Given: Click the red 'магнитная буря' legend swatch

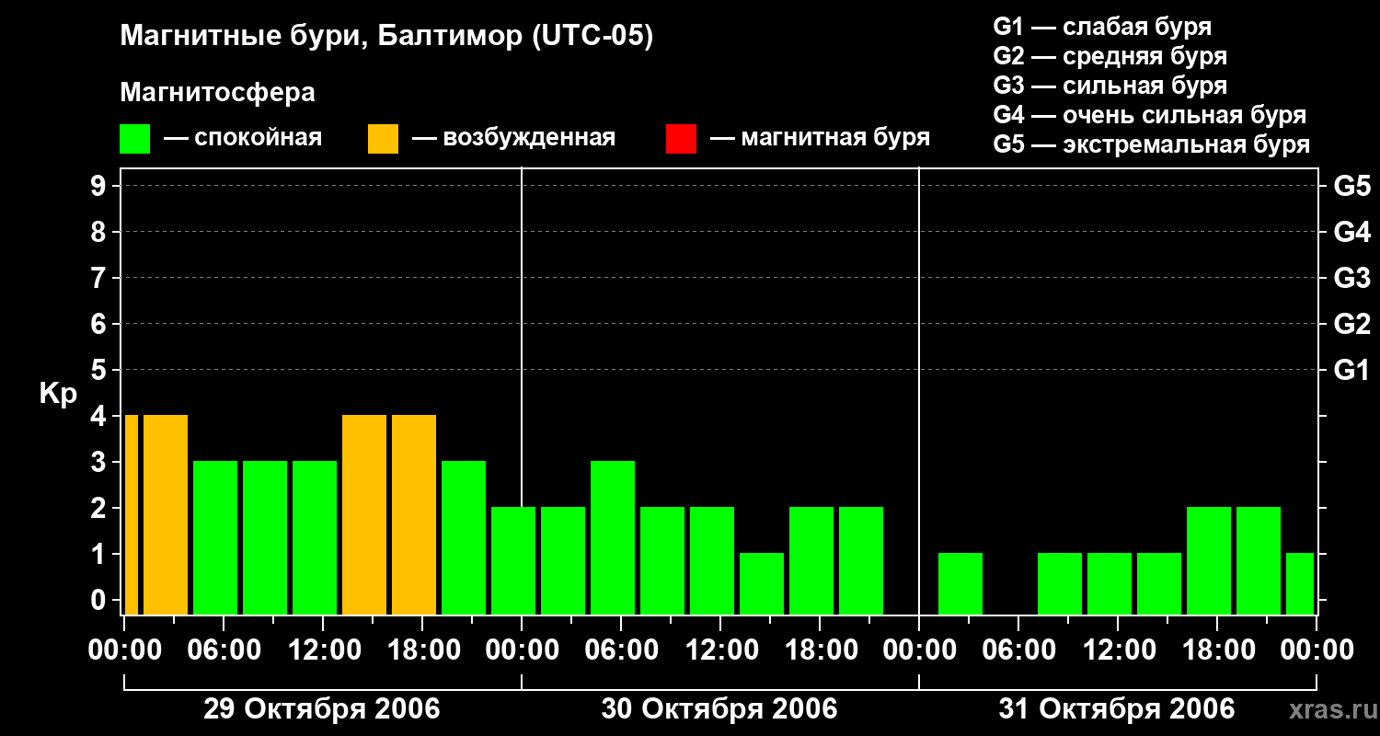Looking at the screenshot, I should 681,139.
